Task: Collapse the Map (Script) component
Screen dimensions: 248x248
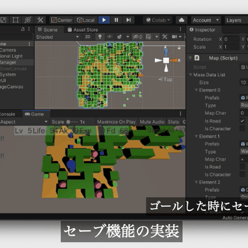Action: pyautogui.click(x=190, y=58)
